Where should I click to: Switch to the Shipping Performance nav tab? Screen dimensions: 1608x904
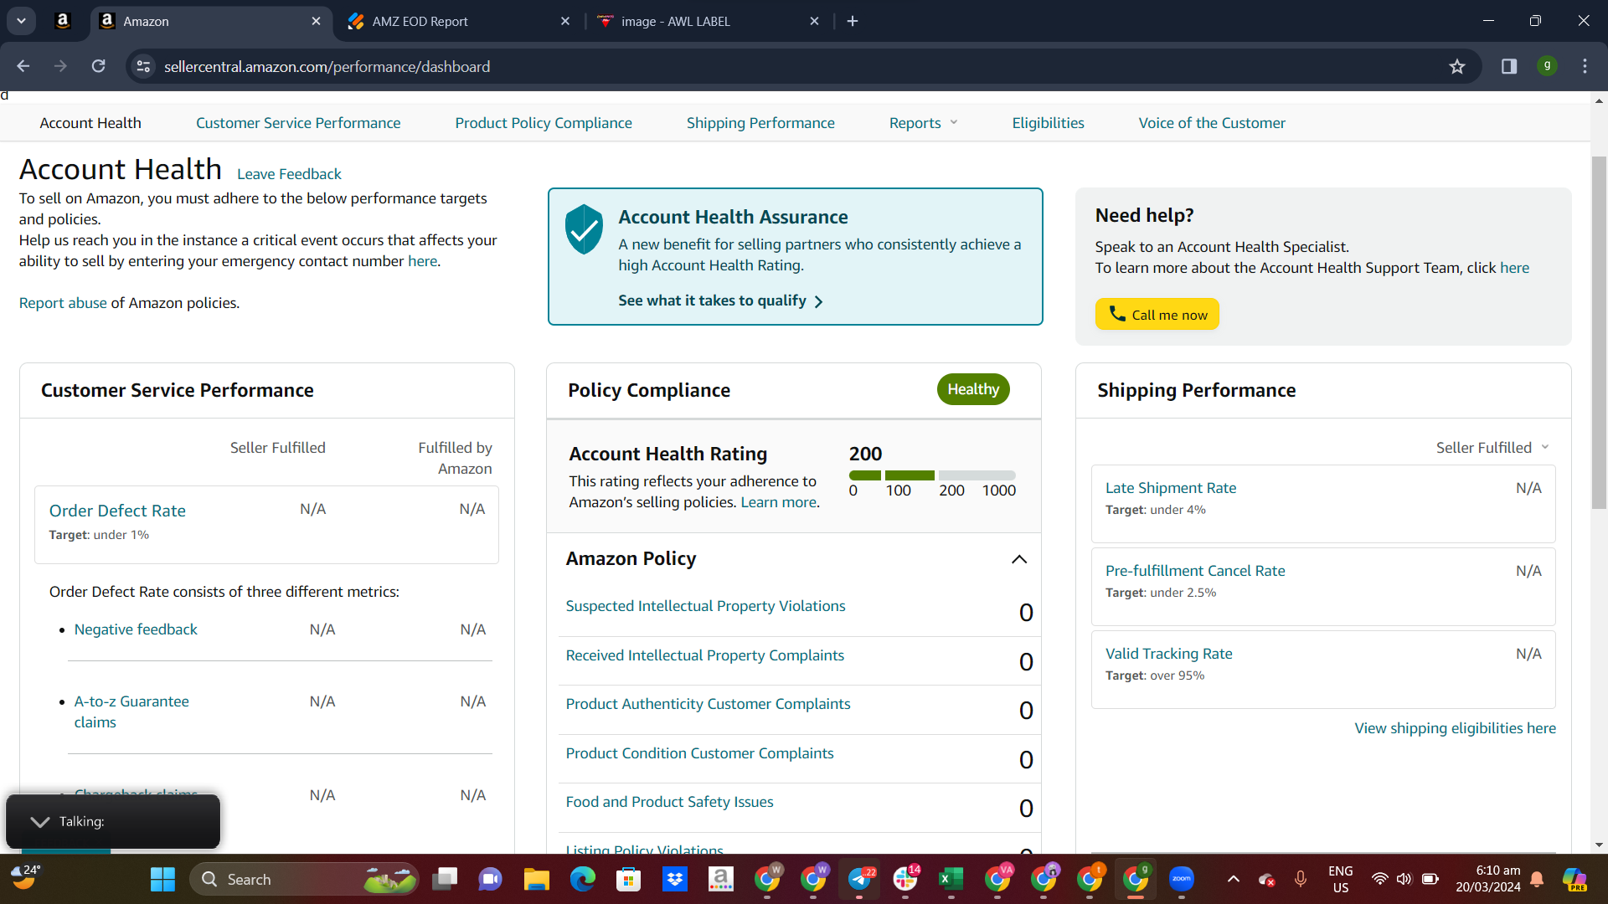760,123
